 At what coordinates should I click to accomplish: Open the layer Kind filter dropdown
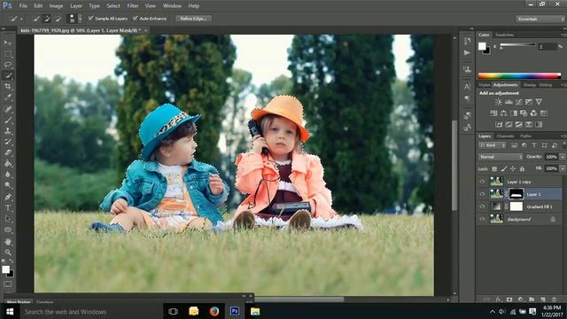[x=493, y=145]
